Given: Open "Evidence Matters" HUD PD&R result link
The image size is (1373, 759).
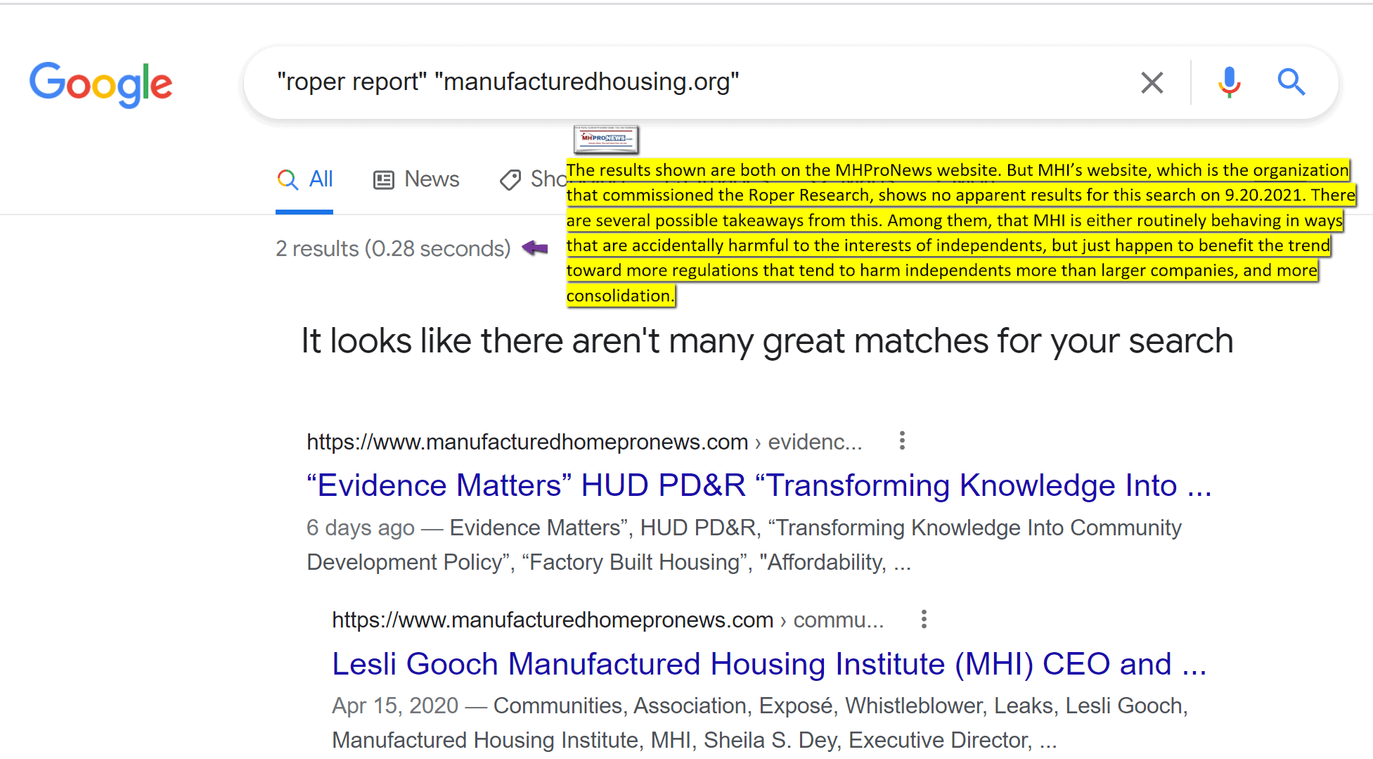Looking at the screenshot, I should click(x=759, y=485).
